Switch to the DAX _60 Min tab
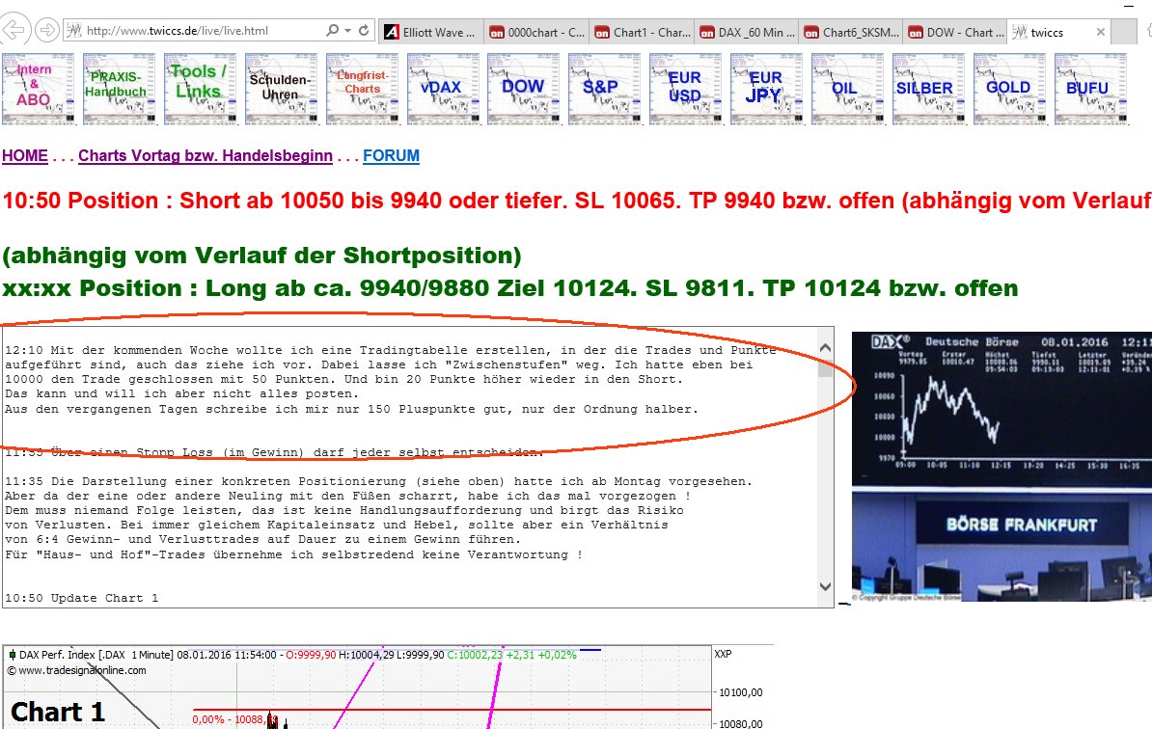The height and width of the screenshot is (729, 1152). (x=747, y=32)
